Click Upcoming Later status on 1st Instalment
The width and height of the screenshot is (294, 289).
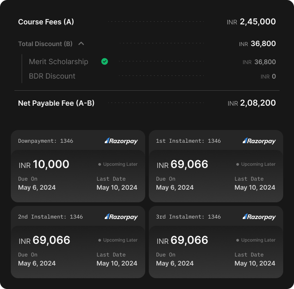[x=256, y=164]
